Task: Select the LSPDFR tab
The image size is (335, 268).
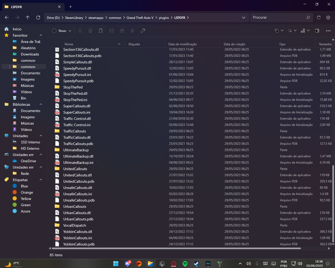Action: point(33,7)
